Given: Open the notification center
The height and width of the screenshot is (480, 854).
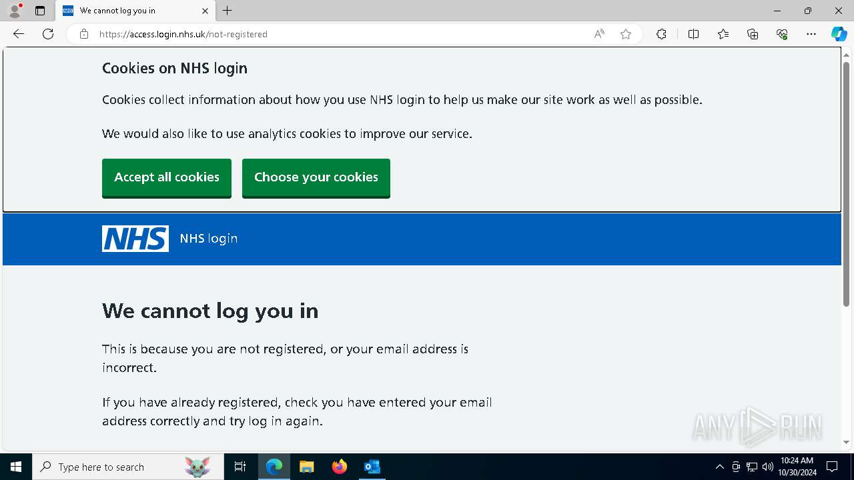Looking at the screenshot, I should click(832, 467).
